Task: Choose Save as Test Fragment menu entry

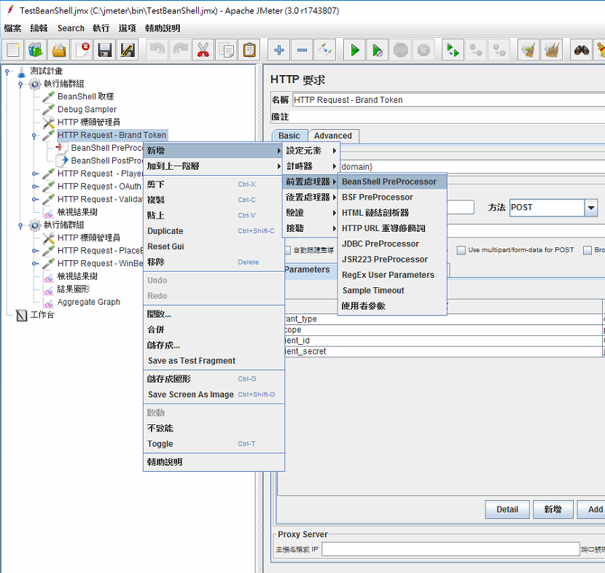Action: coord(214,360)
